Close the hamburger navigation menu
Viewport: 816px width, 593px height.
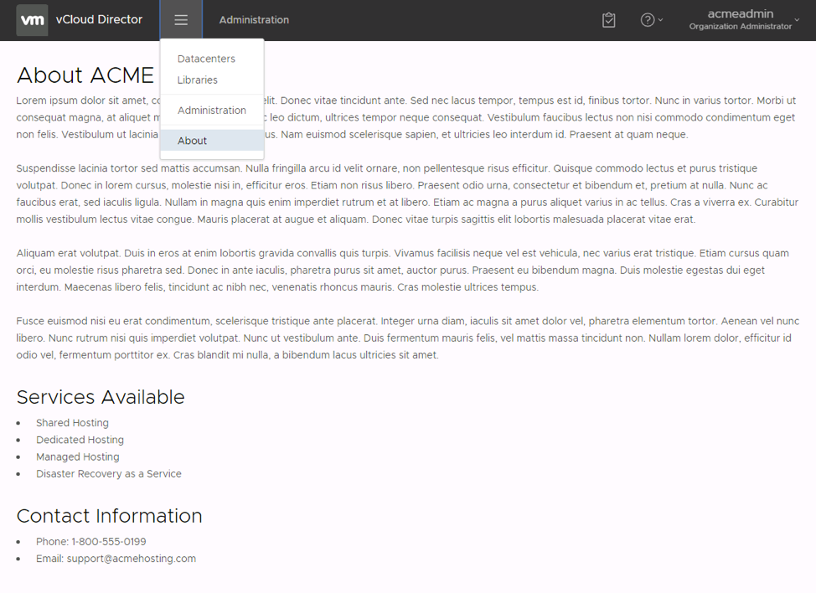pos(181,20)
